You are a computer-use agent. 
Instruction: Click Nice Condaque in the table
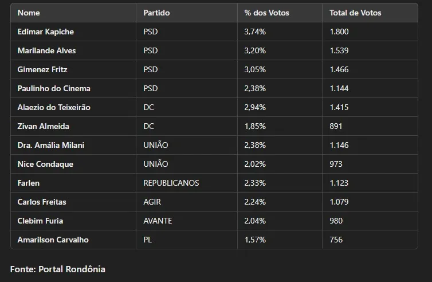(45, 164)
